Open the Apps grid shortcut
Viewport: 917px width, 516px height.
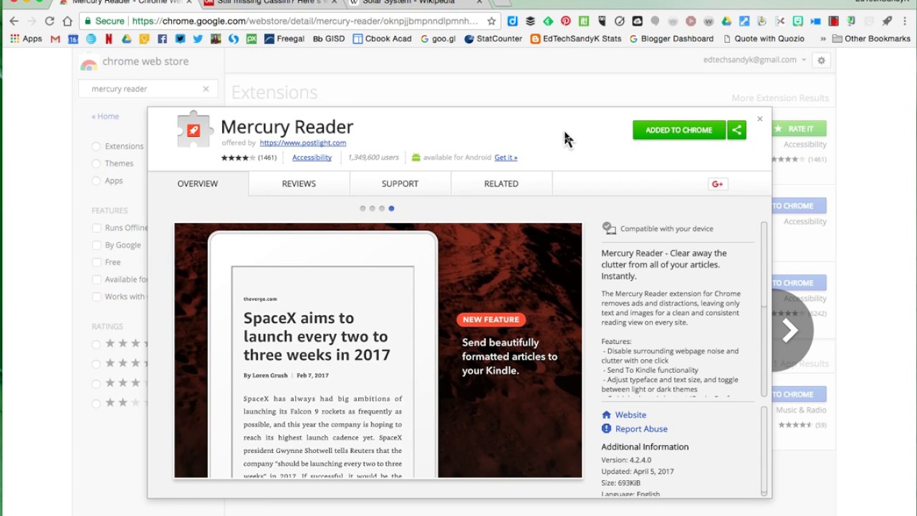(x=26, y=39)
